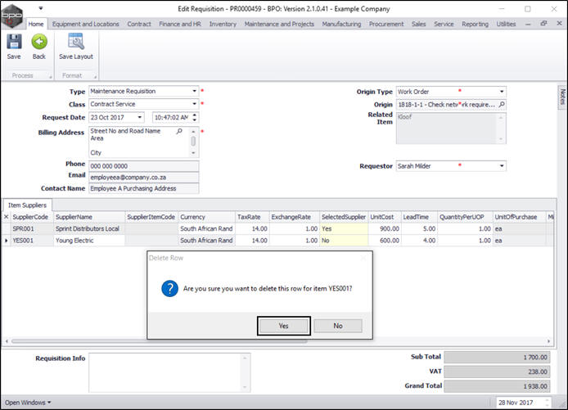568x410 pixels.
Task: Cancel deletion with No button
Action: coord(338,326)
